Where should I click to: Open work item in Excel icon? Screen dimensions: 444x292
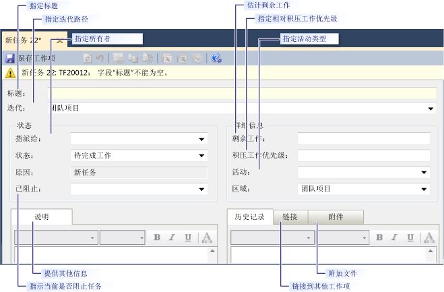point(167,59)
